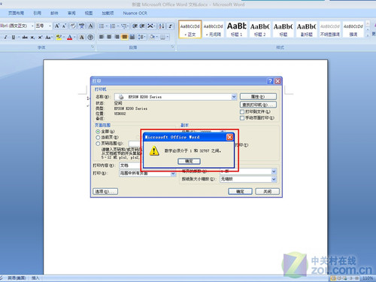Open the font group dialog launcher
This screenshot has width=376, height=282.
(92, 47)
